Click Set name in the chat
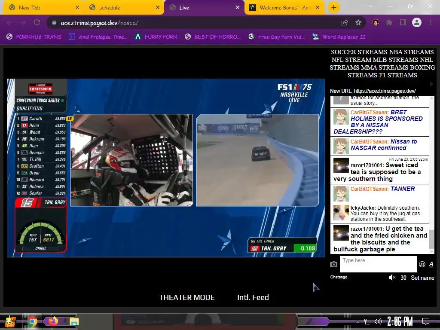This screenshot has height=330, width=440. point(422,278)
